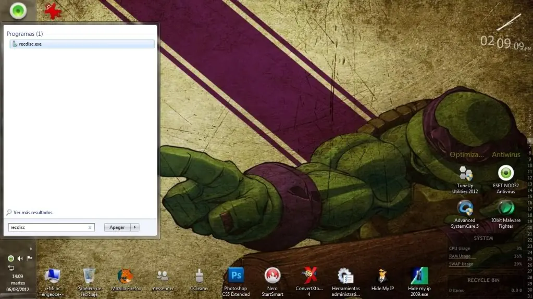Launch CCleaner desktop icon
Screen dimensions: 533x299
[x=199, y=280]
